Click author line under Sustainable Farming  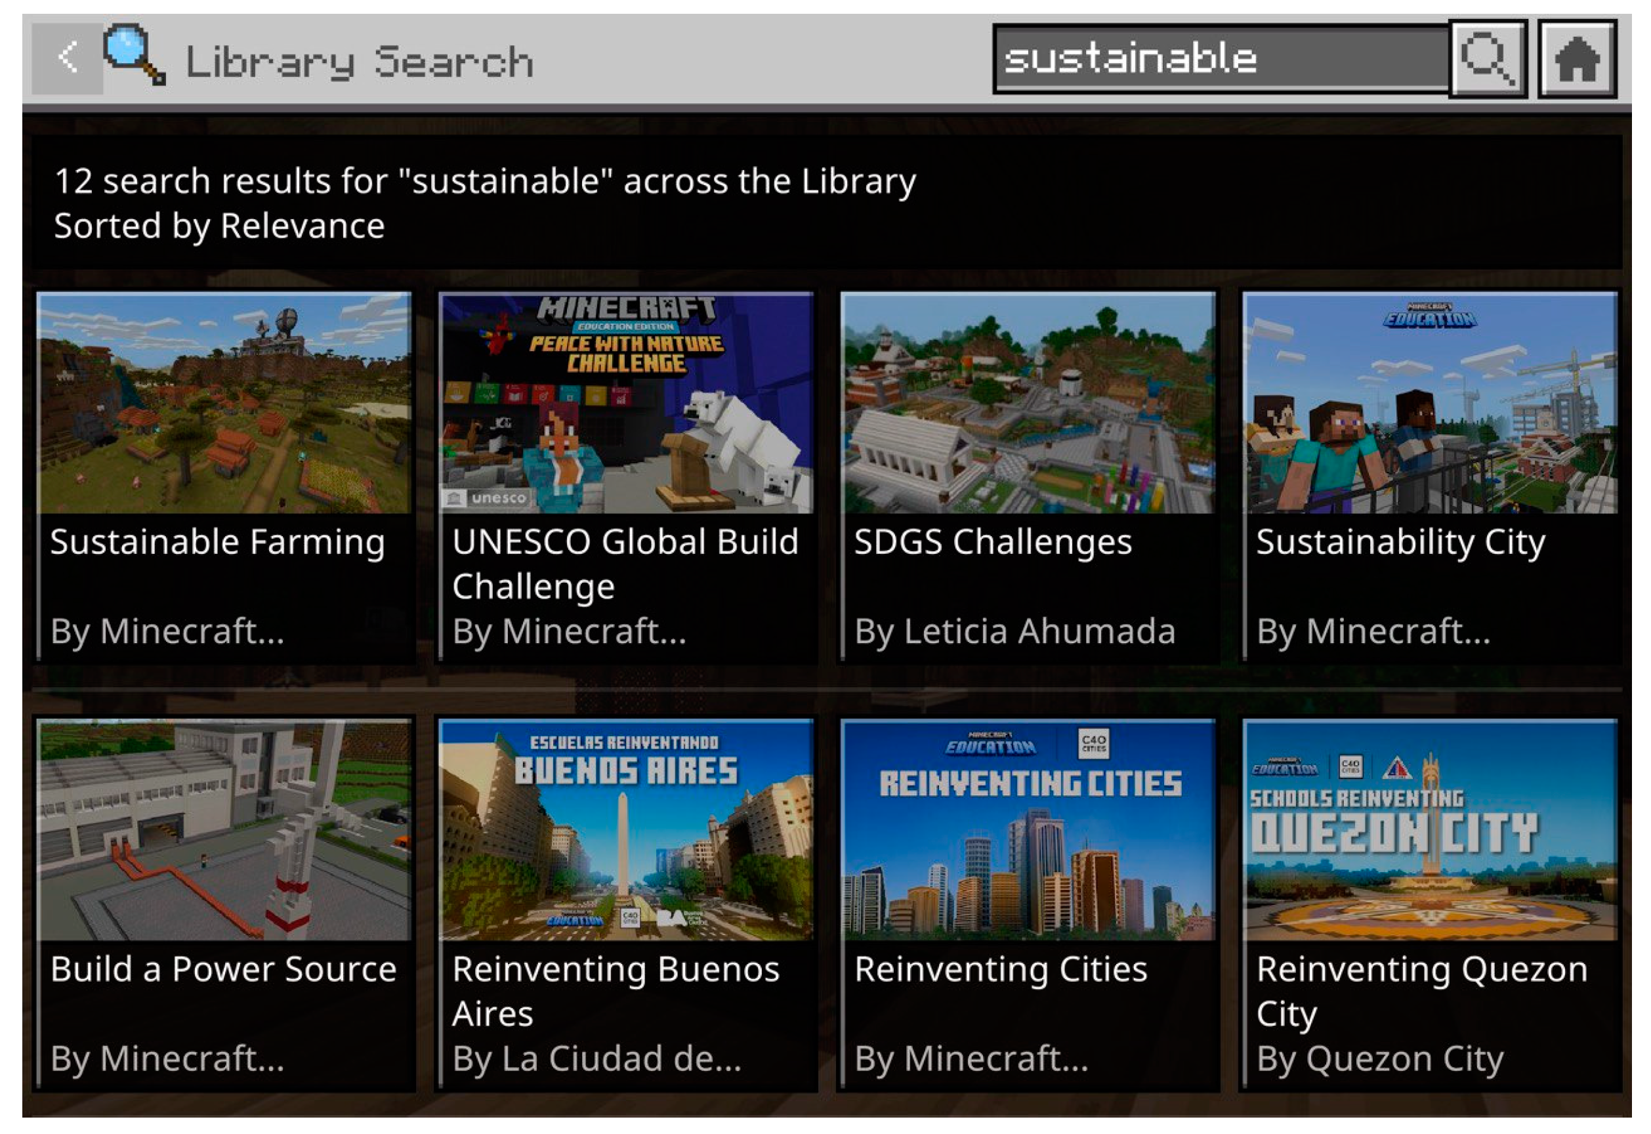click(167, 632)
